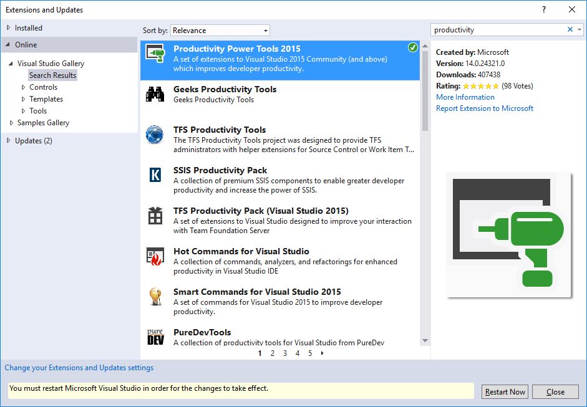Select the Controls tree item
Image resolution: width=587 pixels, height=407 pixels.
(44, 87)
